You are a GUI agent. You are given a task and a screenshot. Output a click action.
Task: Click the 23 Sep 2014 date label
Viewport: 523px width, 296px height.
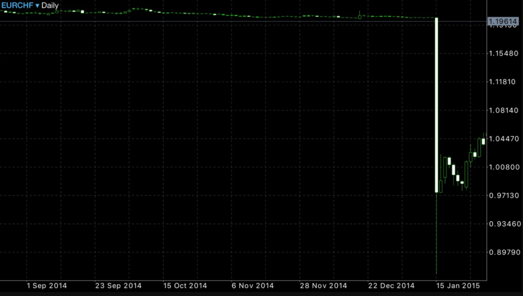(x=118, y=286)
